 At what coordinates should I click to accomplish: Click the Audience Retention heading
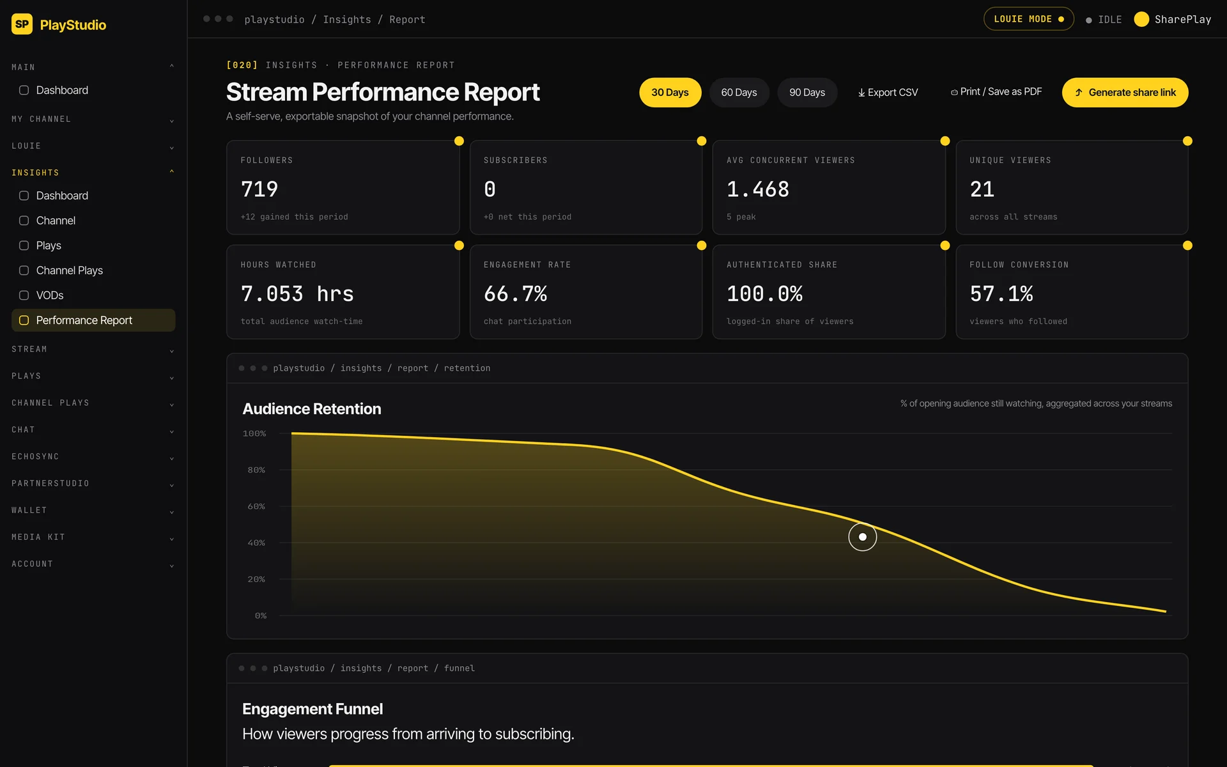coord(312,409)
